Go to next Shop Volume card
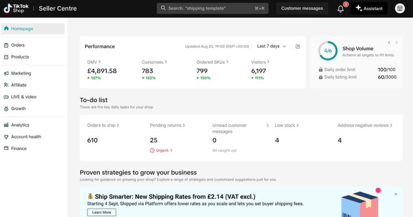 pyautogui.click(x=396, y=43)
